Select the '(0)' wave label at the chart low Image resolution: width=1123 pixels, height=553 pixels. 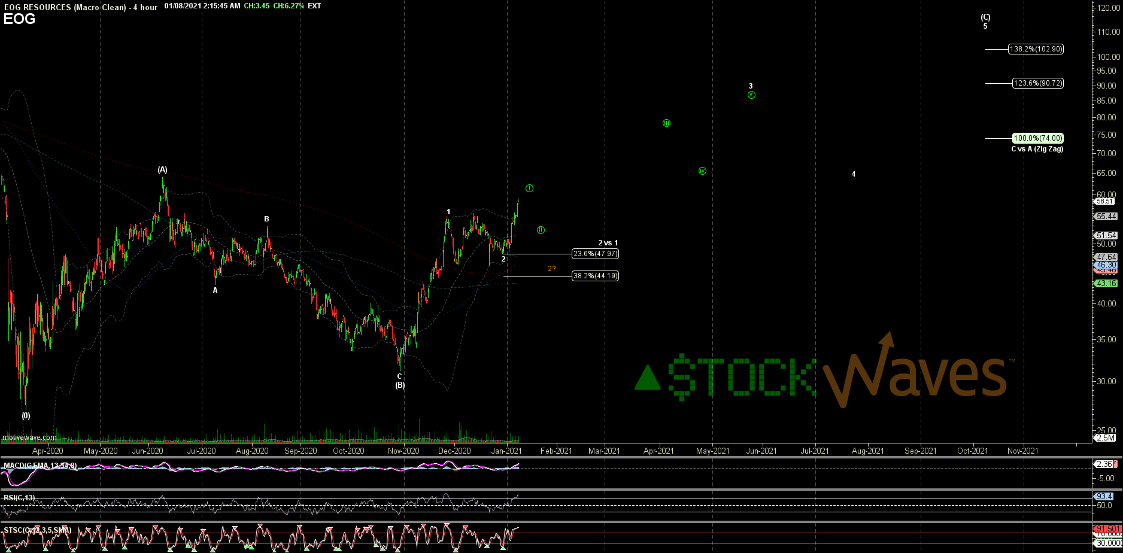26,415
